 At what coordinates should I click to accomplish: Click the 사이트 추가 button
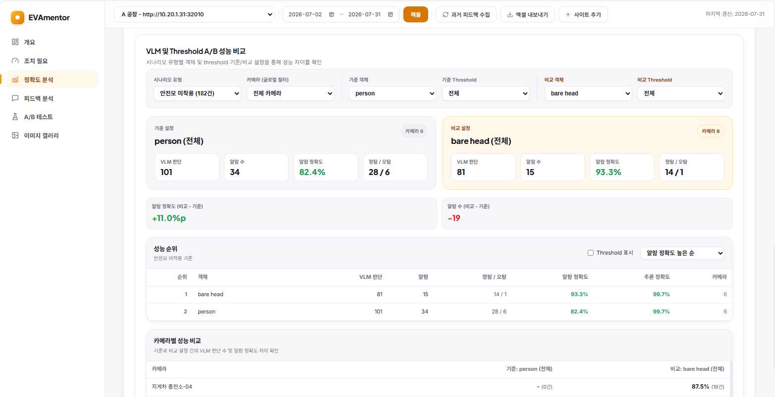[x=583, y=15]
